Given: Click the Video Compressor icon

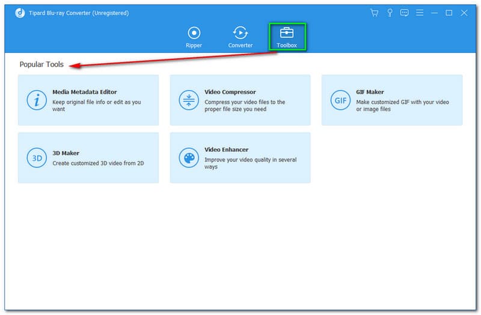Looking at the screenshot, I should coord(188,100).
